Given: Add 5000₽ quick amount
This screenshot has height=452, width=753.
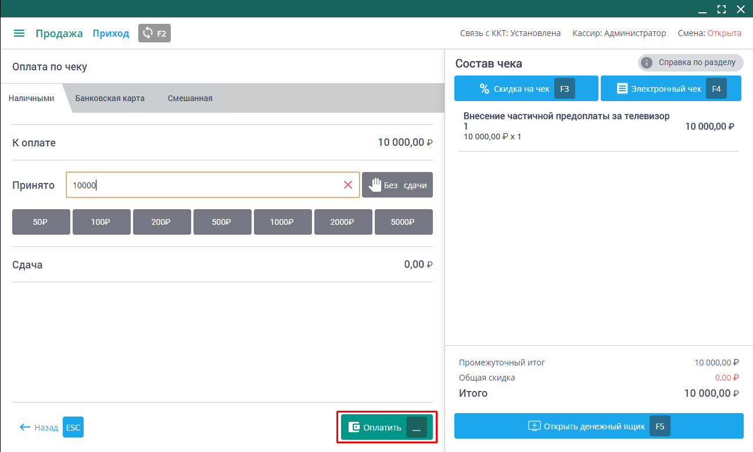Looking at the screenshot, I should pyautogui.click(x=404, y=222).
